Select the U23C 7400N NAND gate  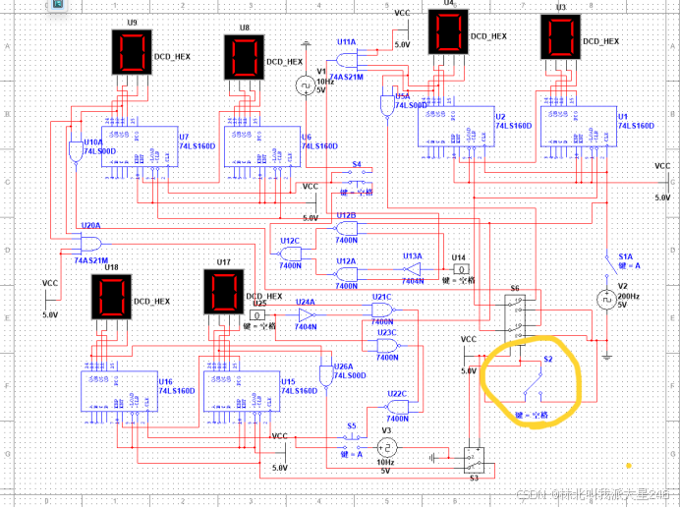pos(387,346)
